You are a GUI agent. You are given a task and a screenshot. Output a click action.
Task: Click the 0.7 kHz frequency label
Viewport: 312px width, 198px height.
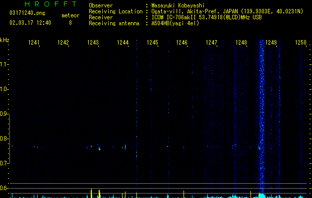(4, 163)
